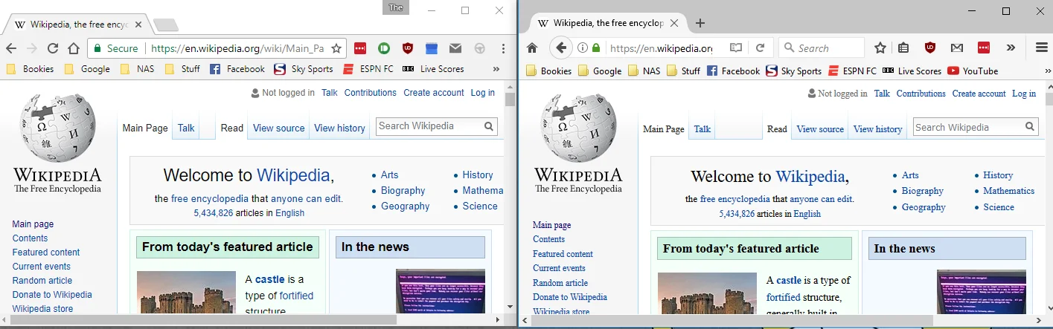
Task: Select the View source tab in Chrome
Action: click(279, 128)
